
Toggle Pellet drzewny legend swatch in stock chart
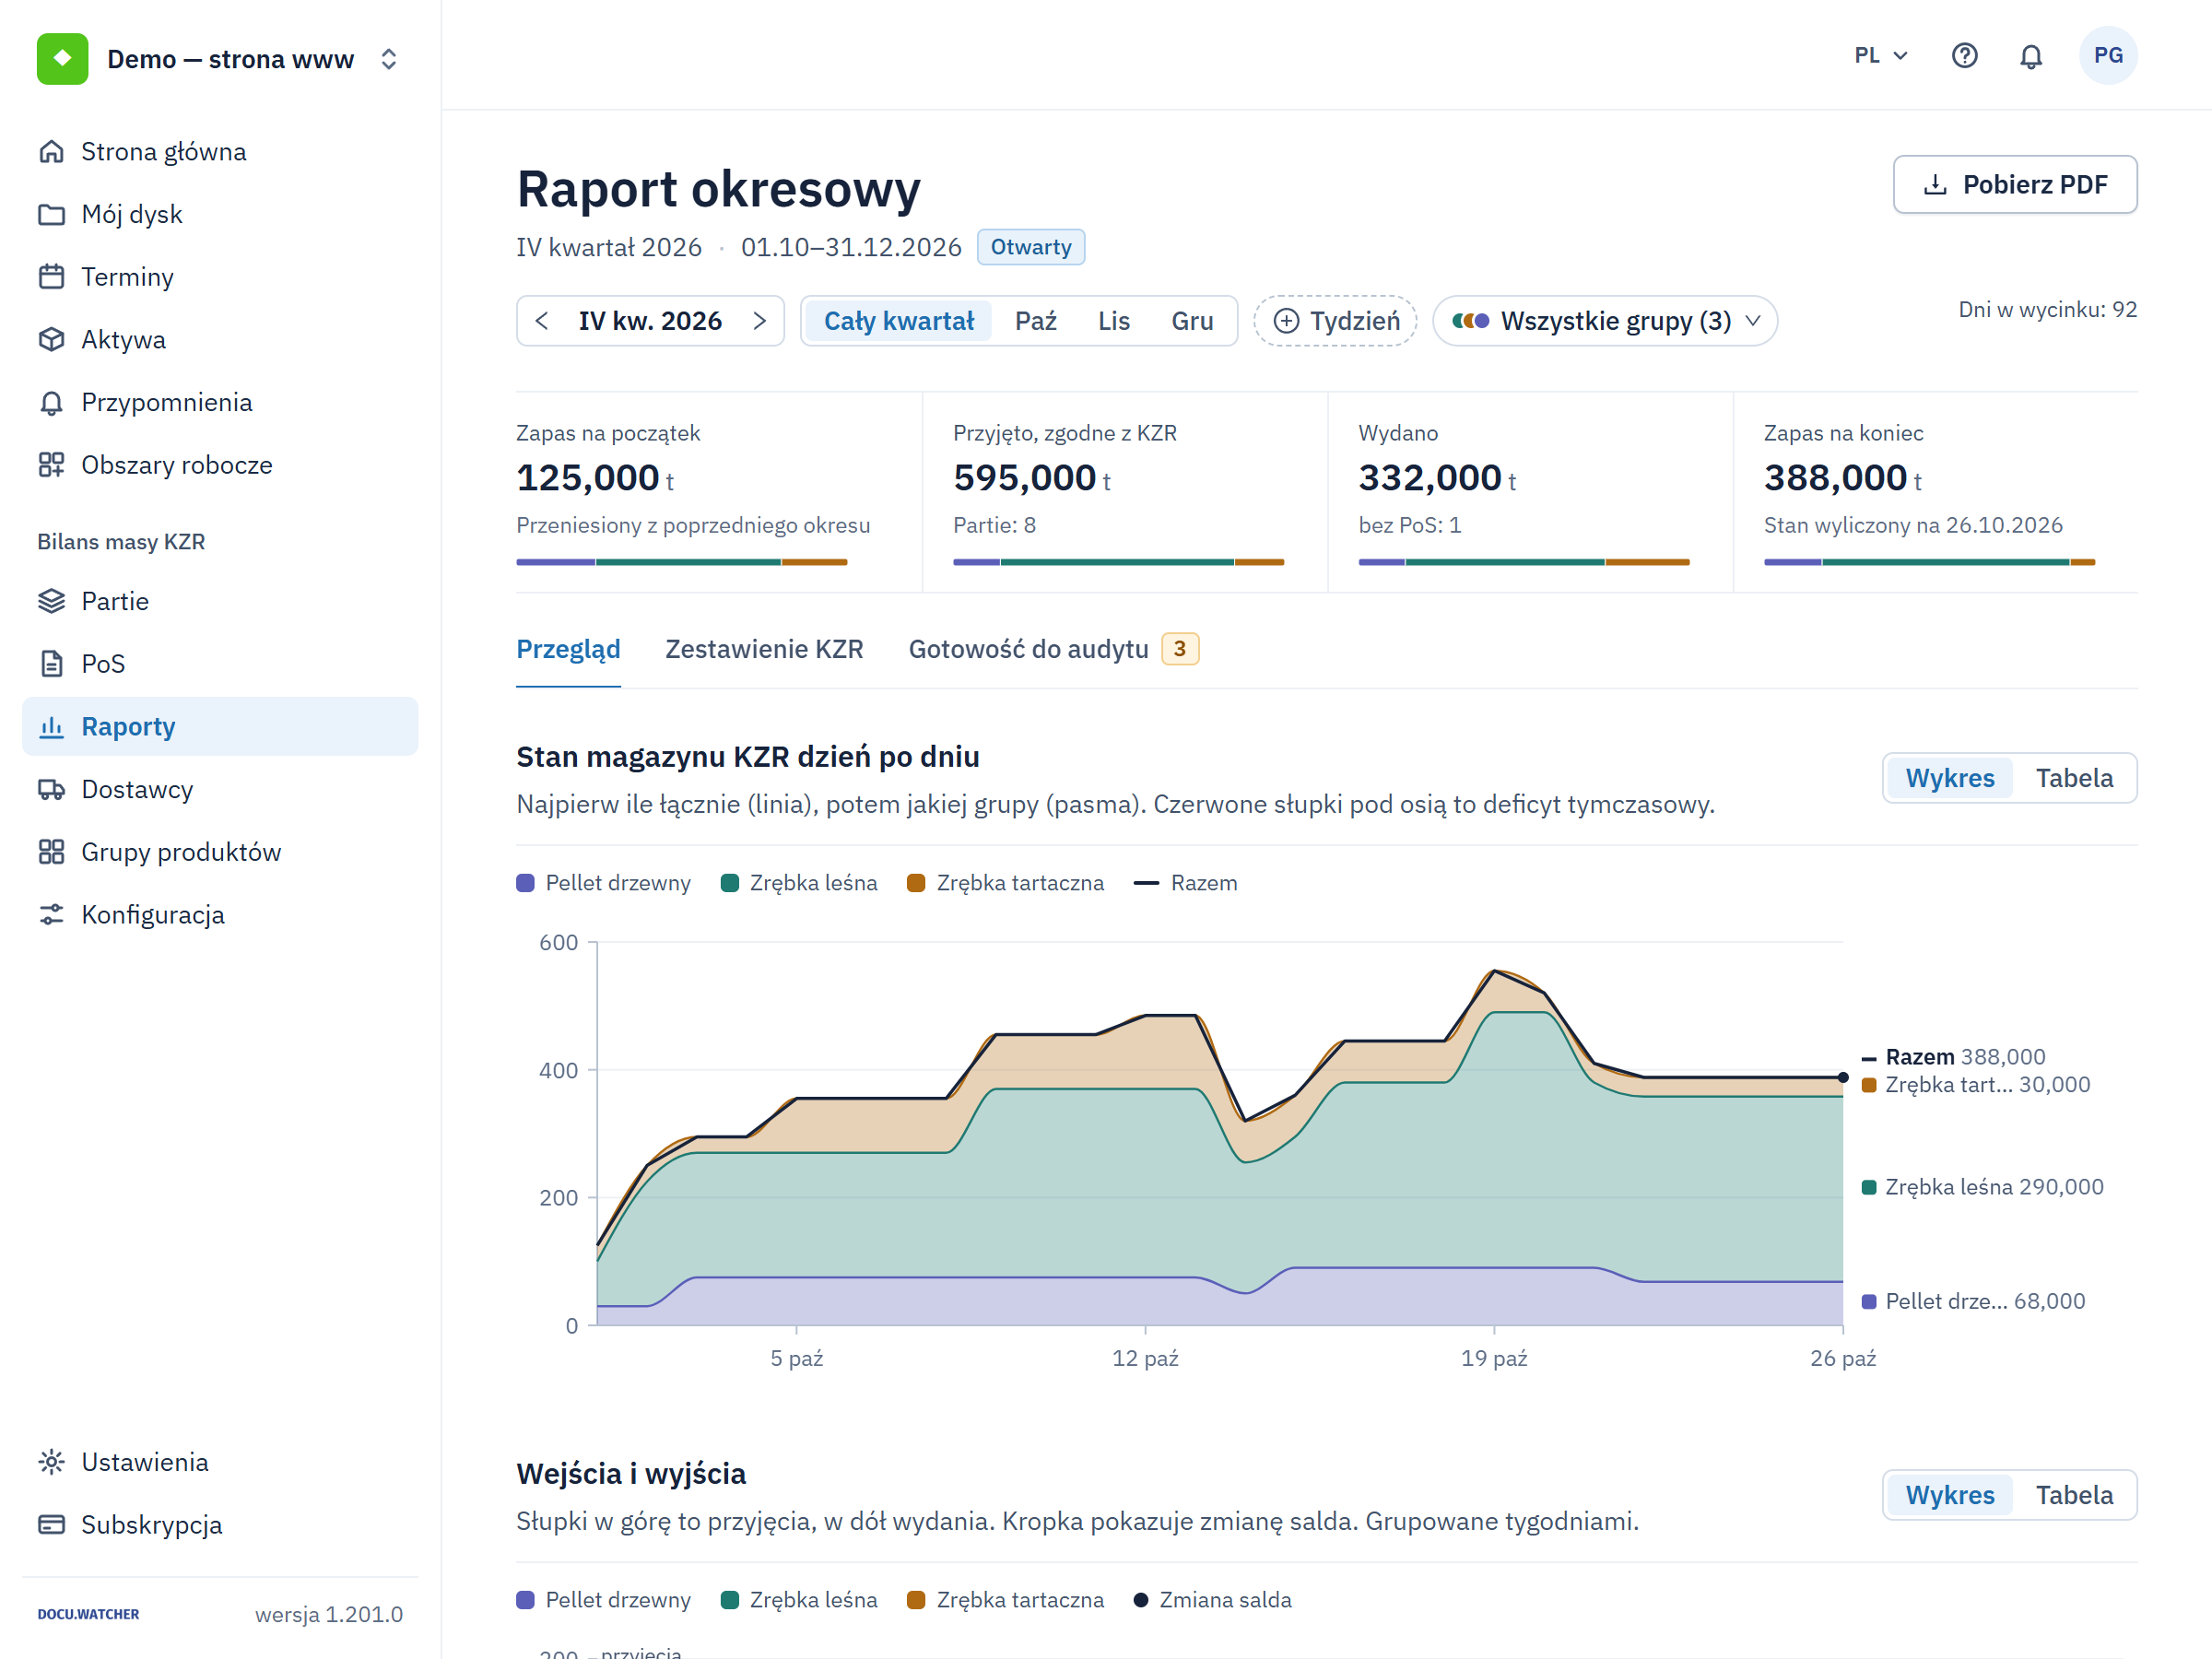click(x=525, y=883)
